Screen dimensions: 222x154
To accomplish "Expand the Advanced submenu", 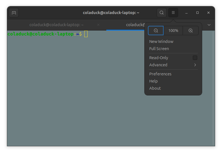I will (x=173, y=65).
